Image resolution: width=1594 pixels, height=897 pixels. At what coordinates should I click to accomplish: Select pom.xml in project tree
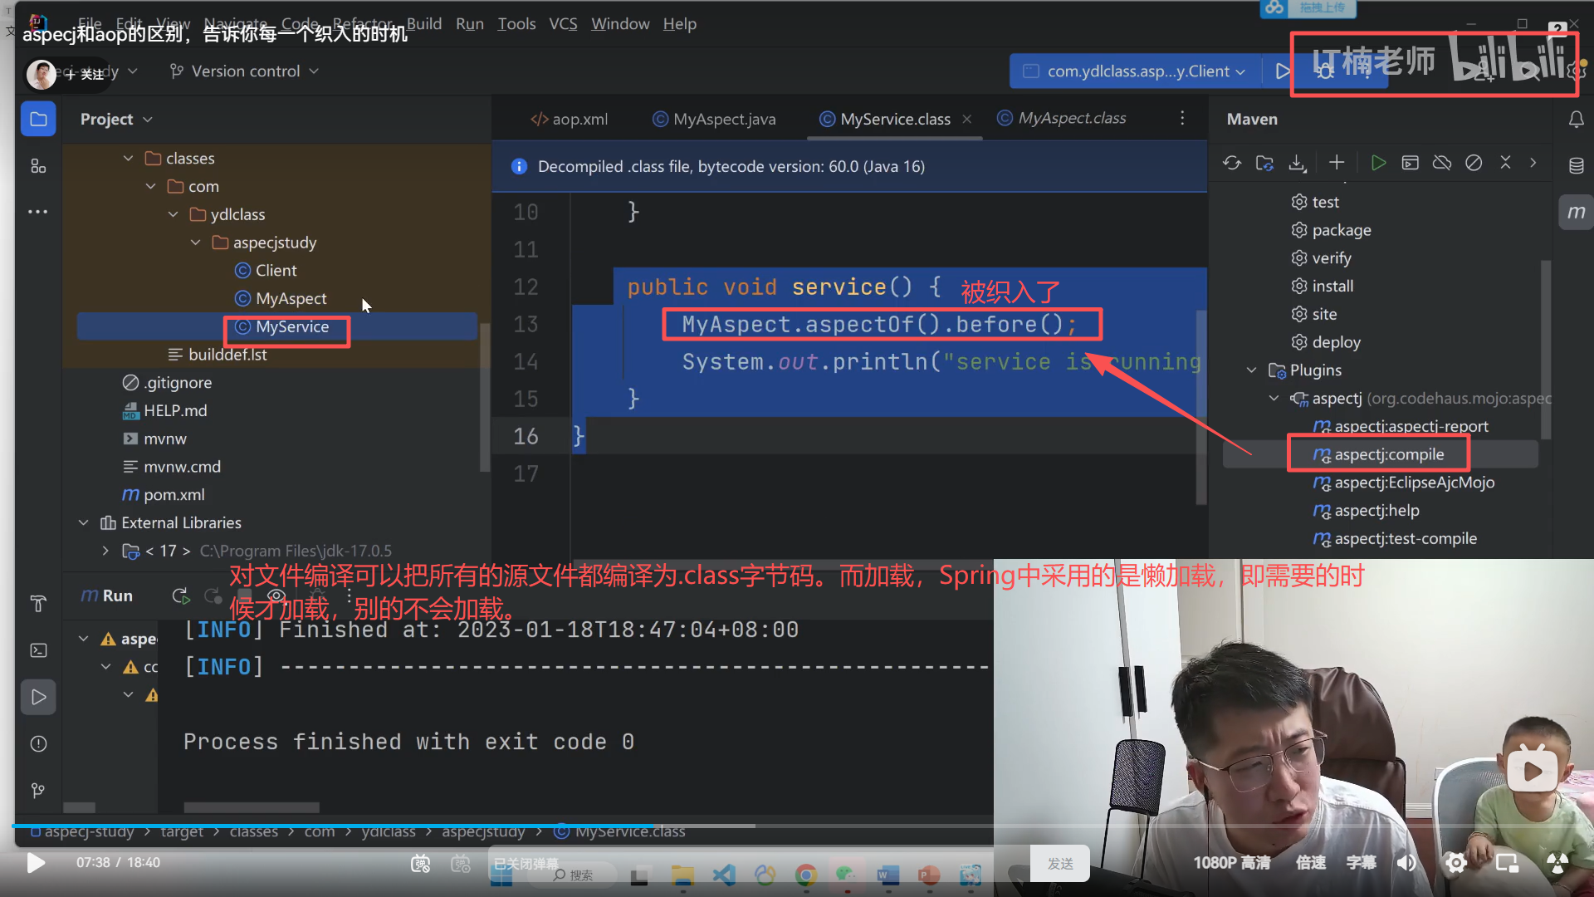click(174, 494)
